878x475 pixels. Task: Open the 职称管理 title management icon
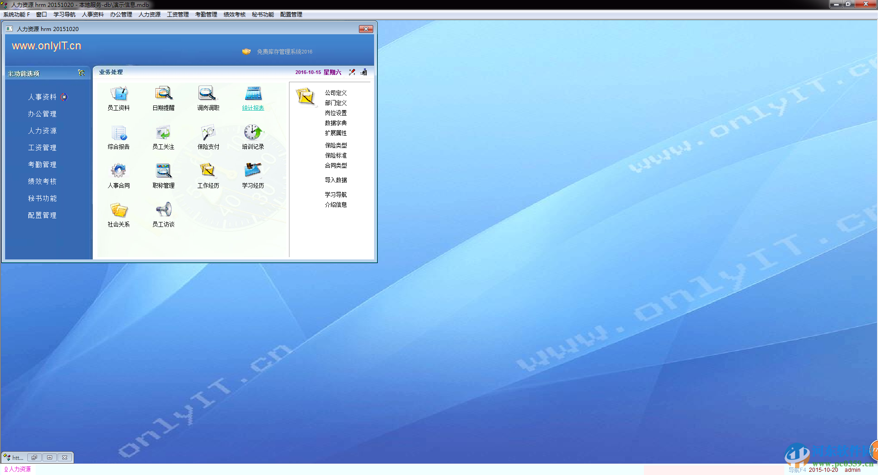[x=163, y=171]
